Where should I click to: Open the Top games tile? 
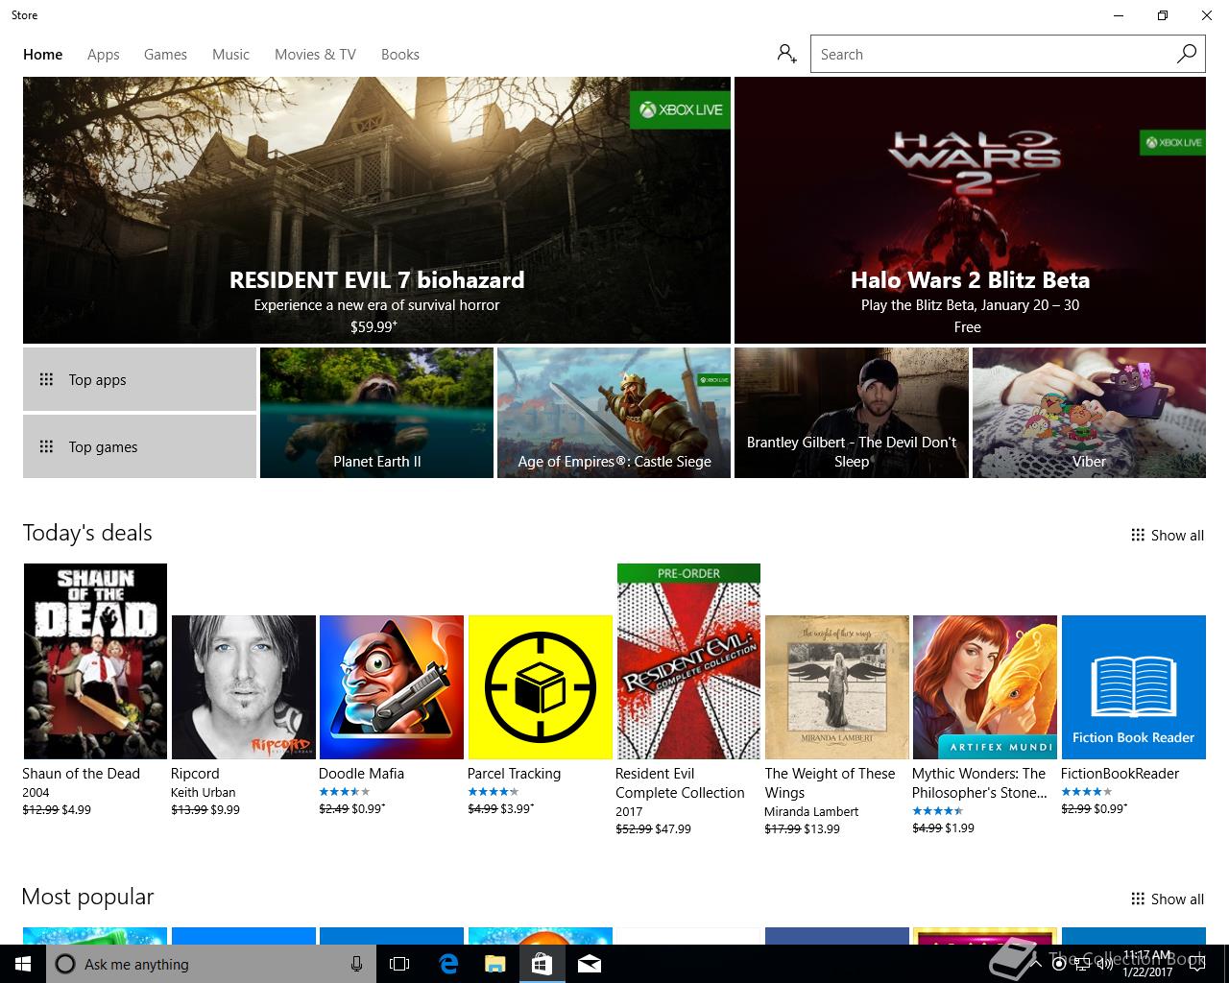click(139, 446)
